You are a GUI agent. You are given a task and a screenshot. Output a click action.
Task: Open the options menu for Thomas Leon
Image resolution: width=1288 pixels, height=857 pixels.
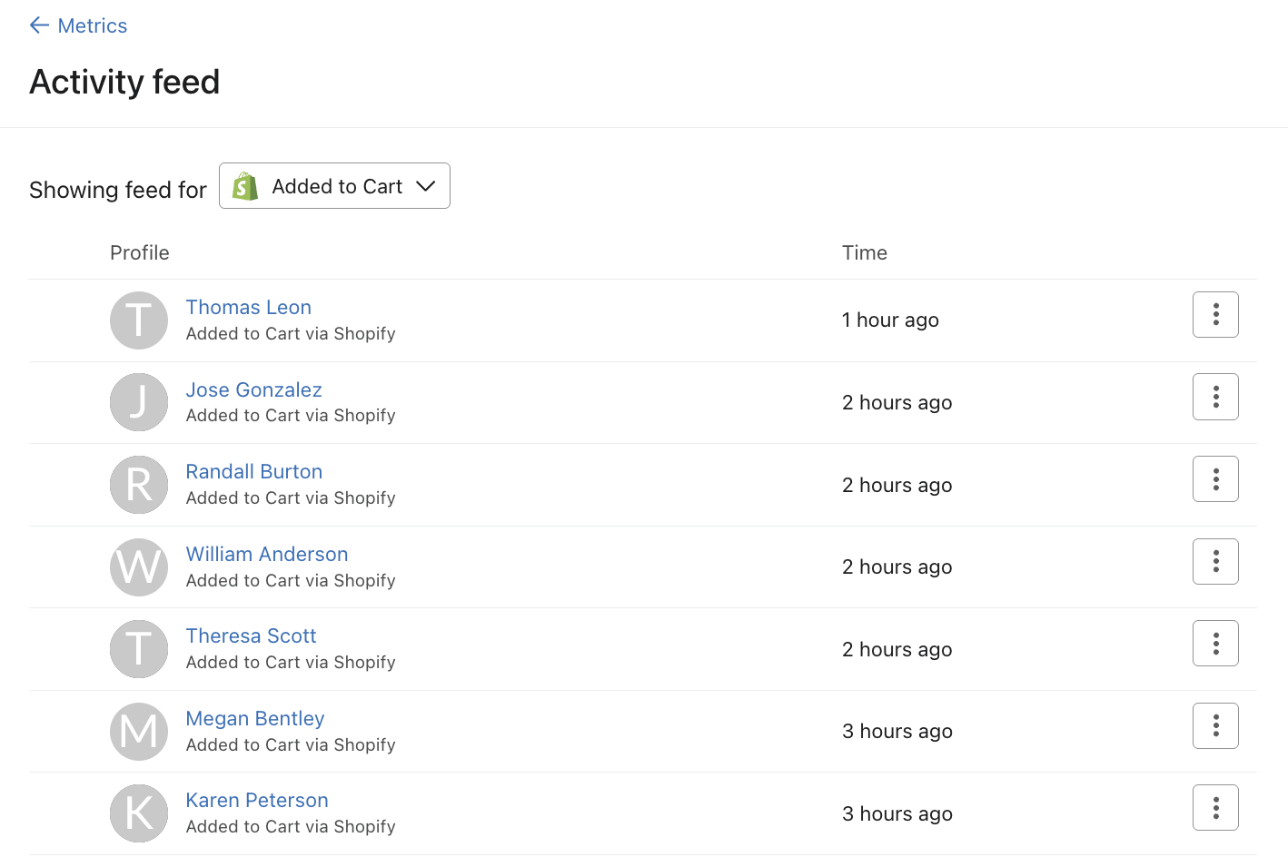[x=1215, y=314]
